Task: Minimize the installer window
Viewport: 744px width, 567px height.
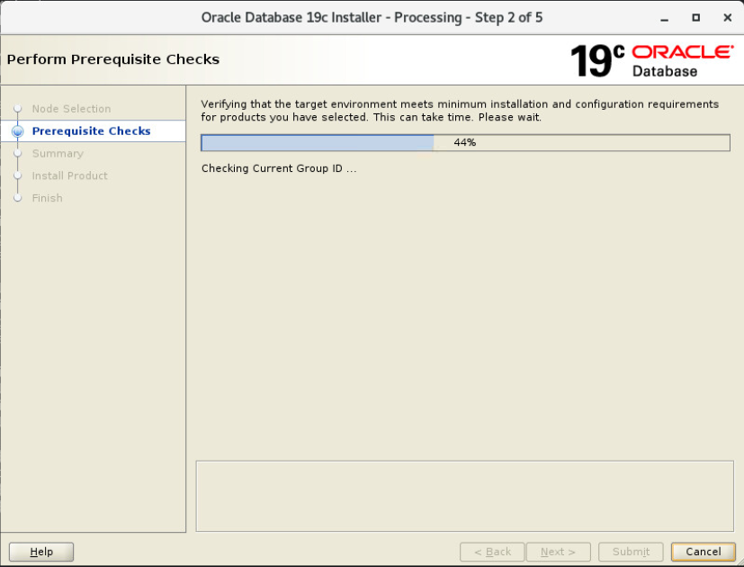Action: coord(664,18)
